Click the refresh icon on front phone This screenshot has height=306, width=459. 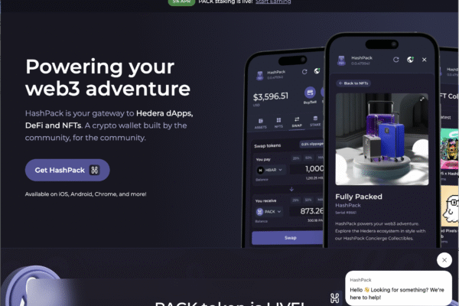click(396, 60)
